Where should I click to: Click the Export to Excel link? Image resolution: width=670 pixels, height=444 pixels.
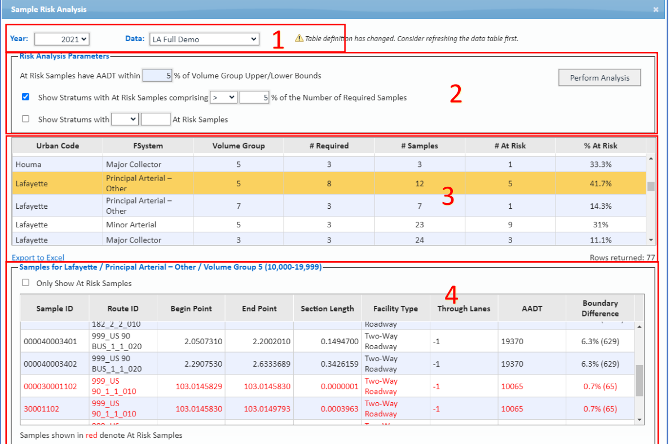pyautogui.click(x=38, y=258)
